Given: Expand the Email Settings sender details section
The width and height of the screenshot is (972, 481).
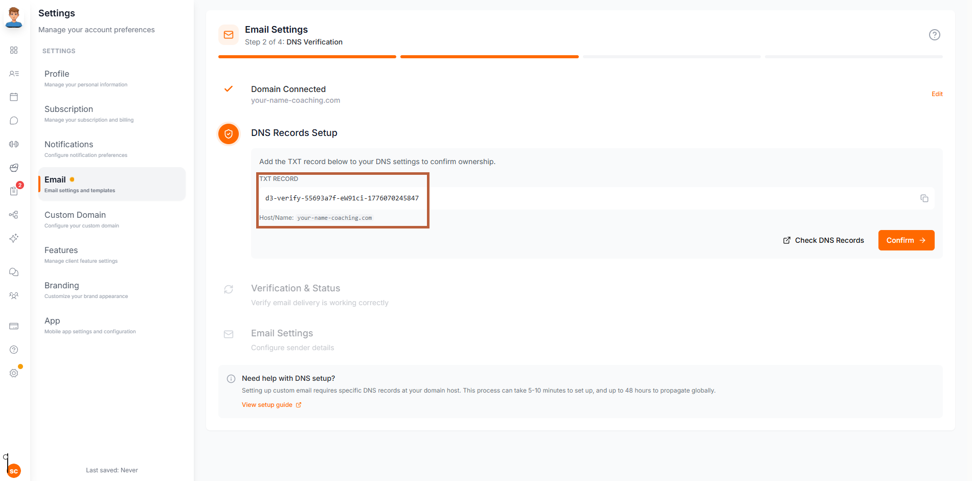Looking at the screenshot, I should [282, 333].
